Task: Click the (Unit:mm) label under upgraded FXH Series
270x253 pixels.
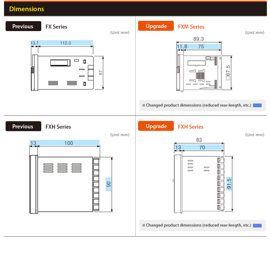Action: [x=255, y=135]
